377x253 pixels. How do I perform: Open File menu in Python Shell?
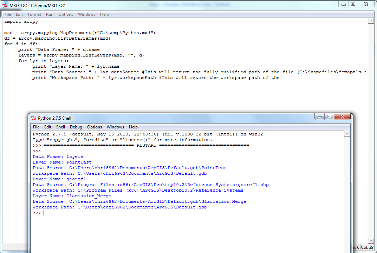(x=36, y=127)
